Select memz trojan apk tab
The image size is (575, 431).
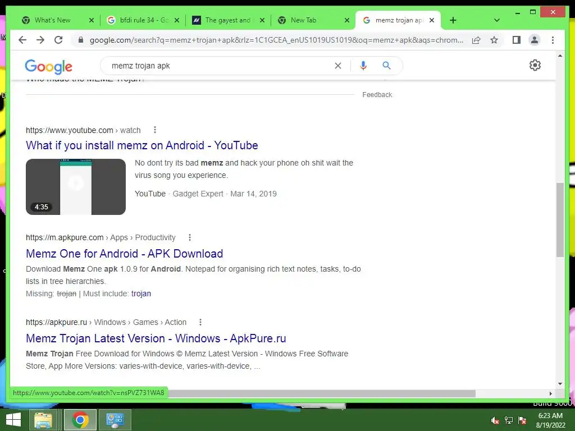tap(398, 21)
